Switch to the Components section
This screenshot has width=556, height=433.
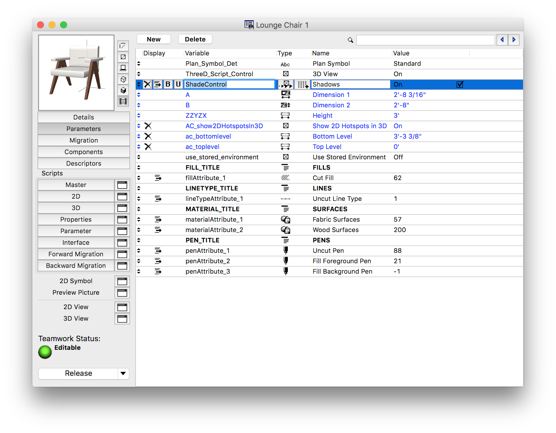(84, 152)
